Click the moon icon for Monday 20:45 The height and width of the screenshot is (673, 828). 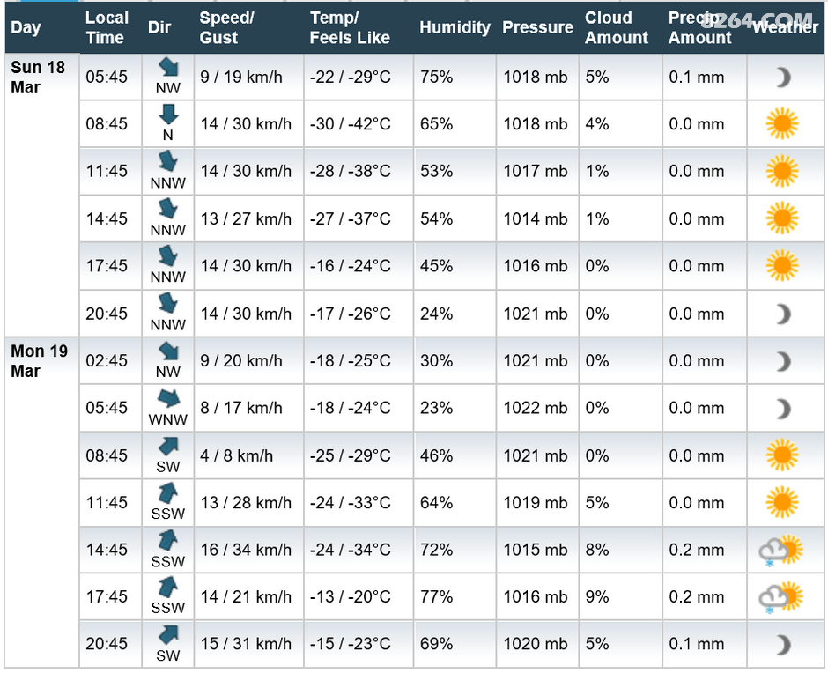[783, 645]
